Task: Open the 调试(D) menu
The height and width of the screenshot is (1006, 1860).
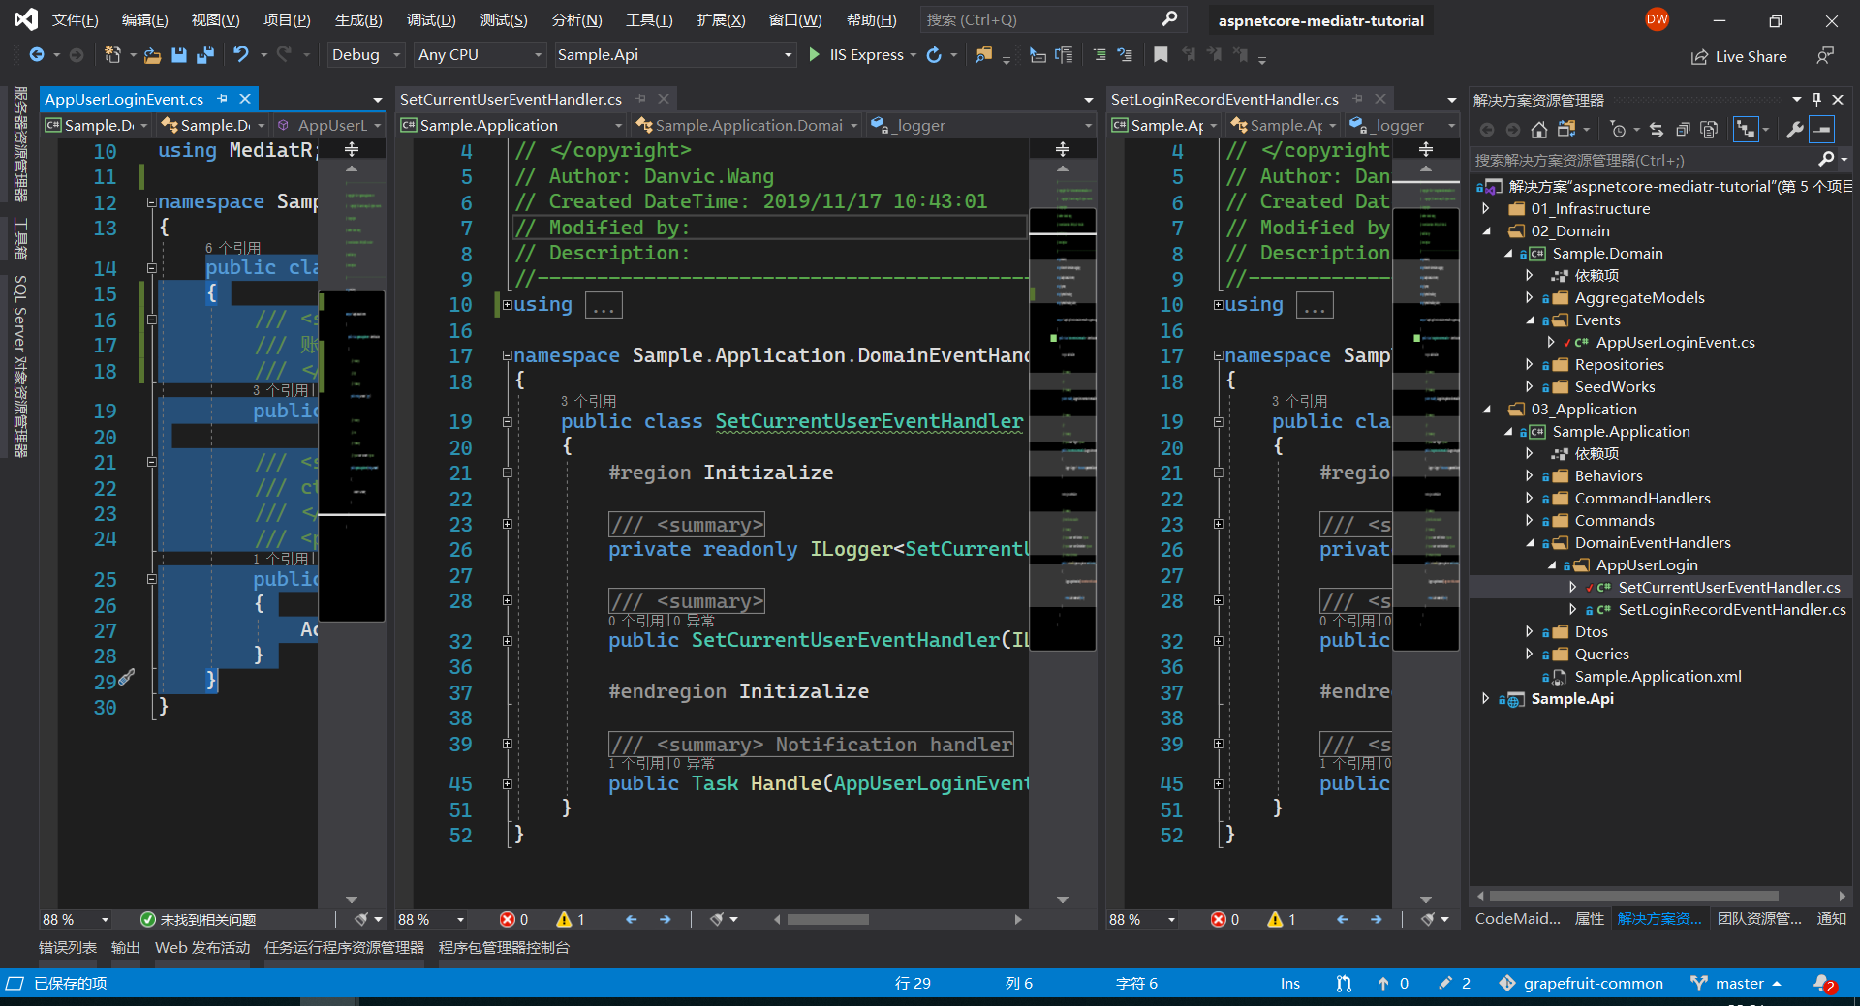Action: pos(430,20)
